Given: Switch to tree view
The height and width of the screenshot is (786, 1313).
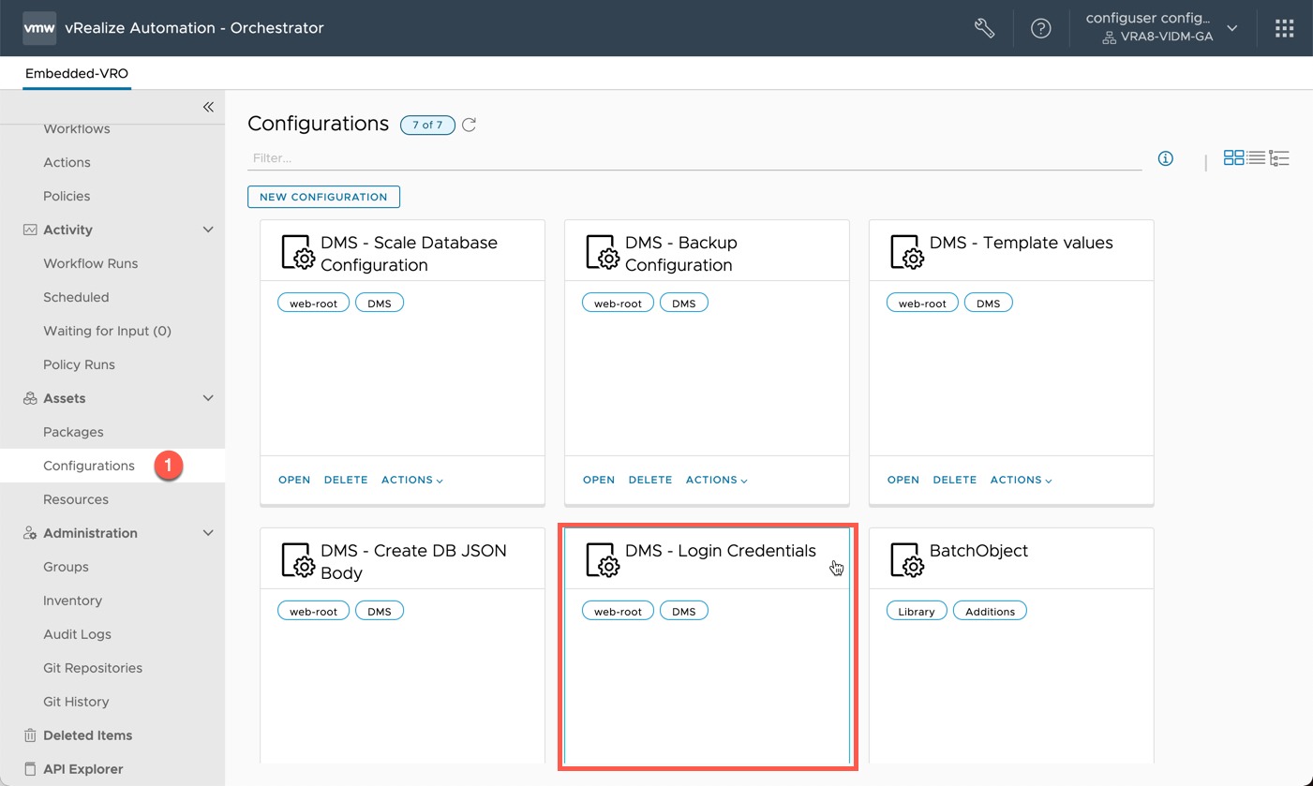Looking at the screenshot, I should tap(1280, 158).
